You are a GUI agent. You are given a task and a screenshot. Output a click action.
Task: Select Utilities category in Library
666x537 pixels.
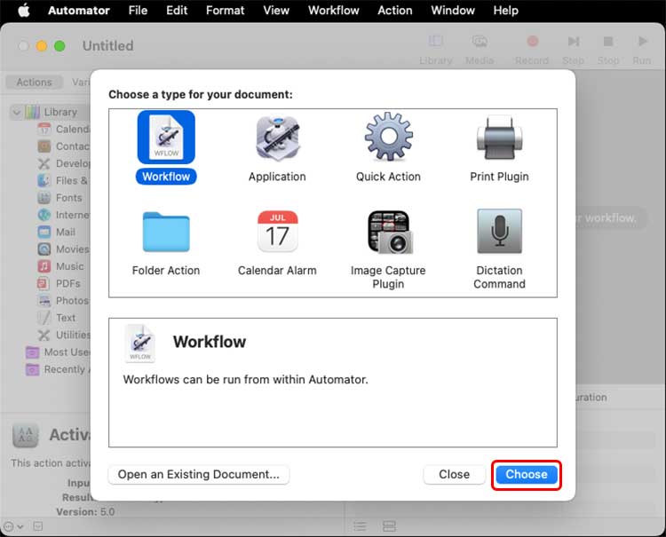click(x=64, y=335)
